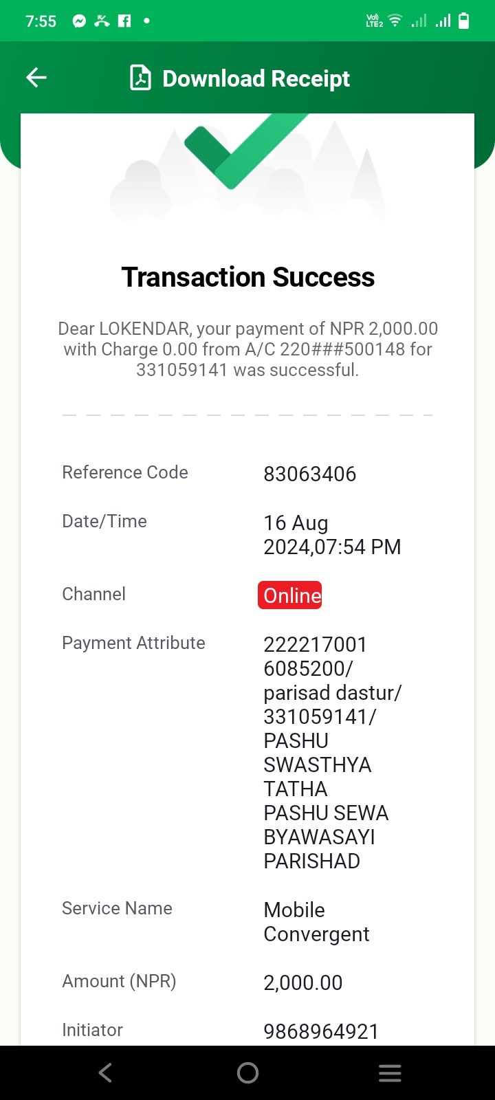Tap Facebook notification icon in status bar
Image resolution: width=495 pixels, height=1100 pixels.
click(x=124, y=21)
